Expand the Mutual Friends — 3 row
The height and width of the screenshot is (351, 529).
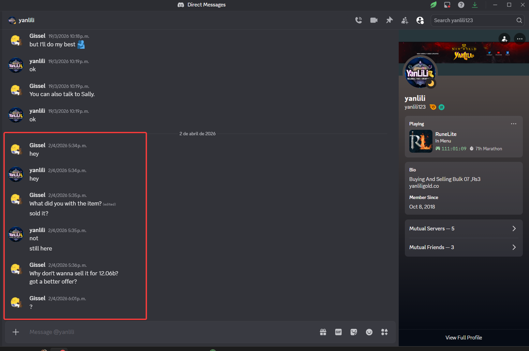pos(464,247)
